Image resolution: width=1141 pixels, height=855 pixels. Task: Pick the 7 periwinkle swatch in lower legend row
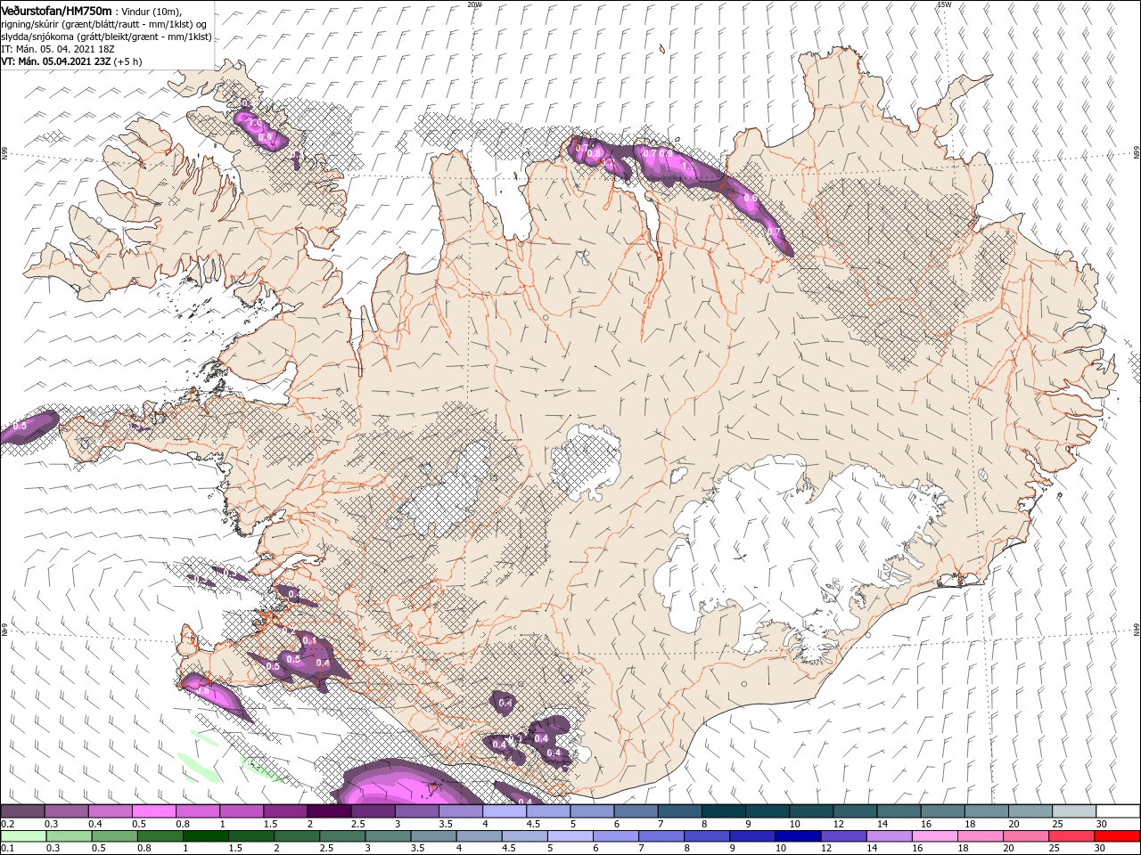pyautogui.click(x=661, y=836)
